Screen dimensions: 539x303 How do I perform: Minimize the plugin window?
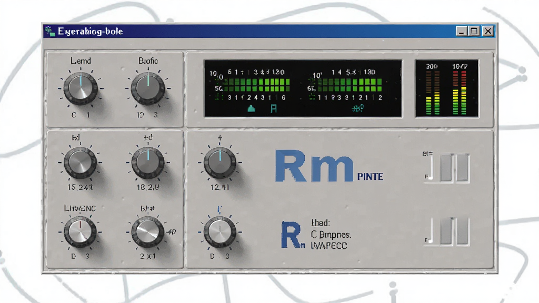(461, 31)
